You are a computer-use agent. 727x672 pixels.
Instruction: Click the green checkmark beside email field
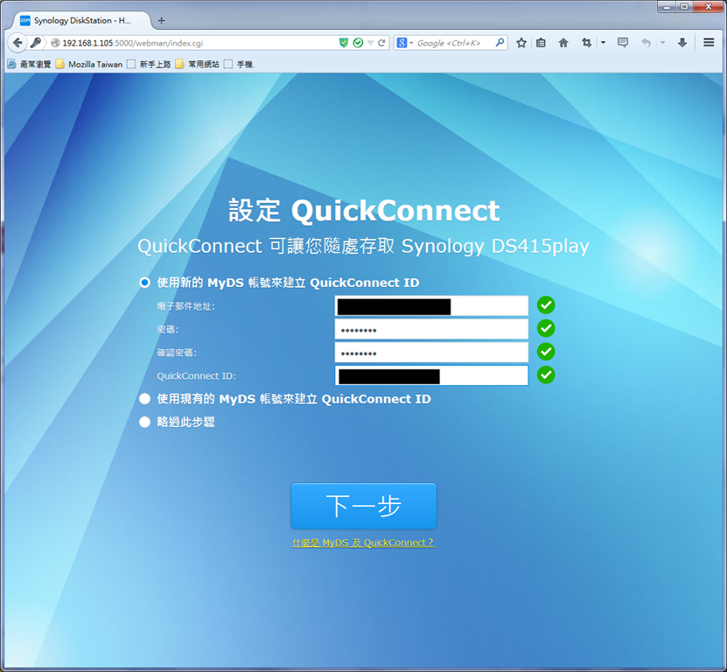[546, 305]
